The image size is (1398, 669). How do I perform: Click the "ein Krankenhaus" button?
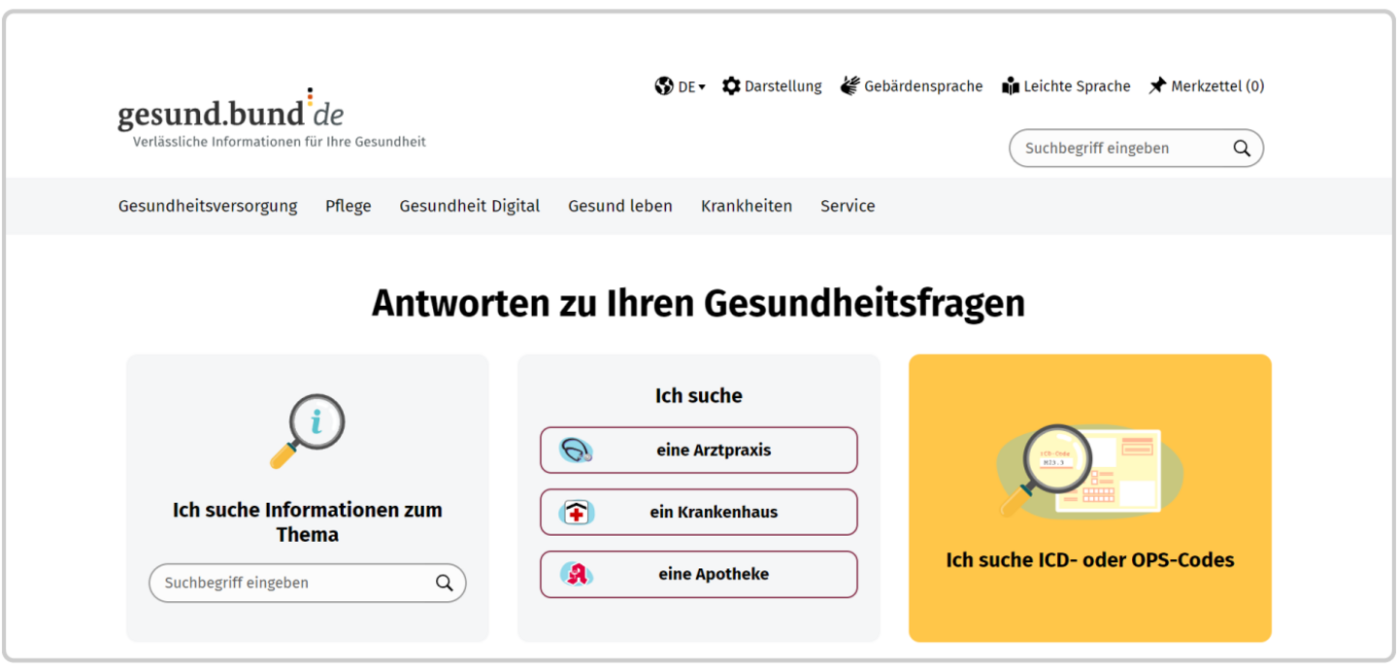pyautogui.click(x=698, y=513)
